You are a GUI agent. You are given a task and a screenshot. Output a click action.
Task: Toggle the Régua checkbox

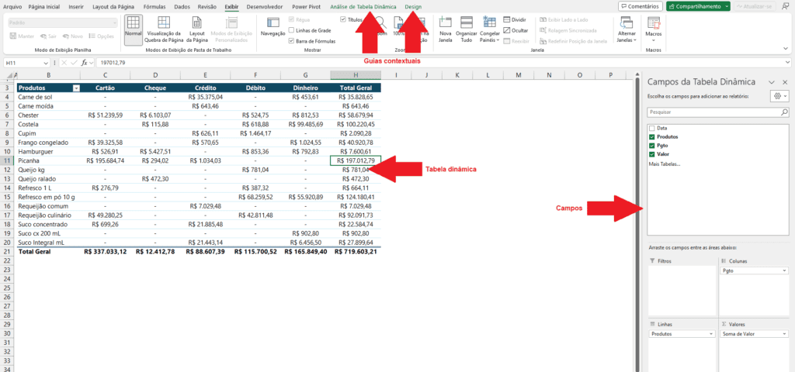point(291,19)
